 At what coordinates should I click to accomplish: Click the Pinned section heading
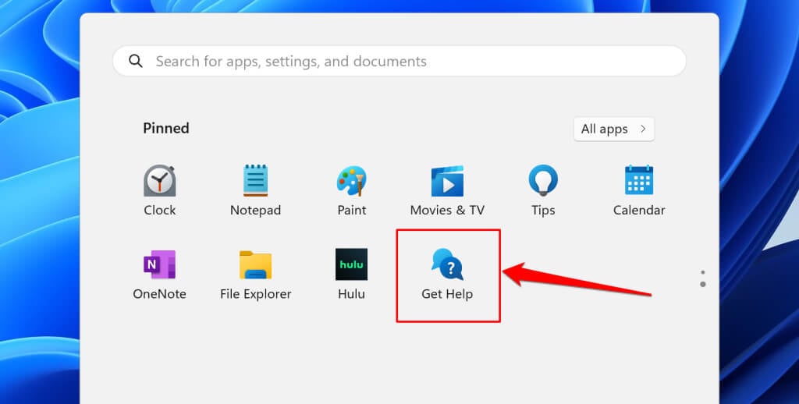tap(166, 128)
